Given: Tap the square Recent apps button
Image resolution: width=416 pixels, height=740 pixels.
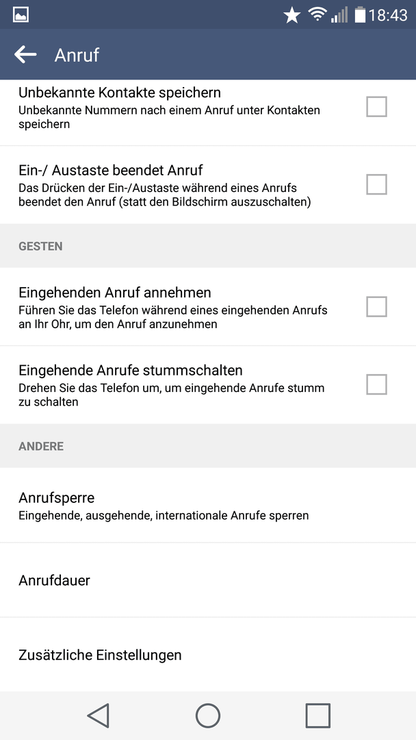Looking at the screenshot, I should point(317,715).
